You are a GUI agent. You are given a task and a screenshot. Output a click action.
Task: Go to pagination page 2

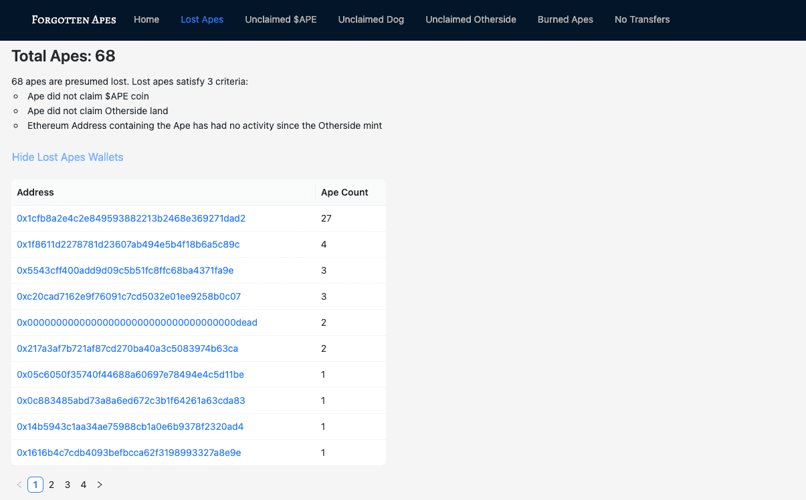52,485
